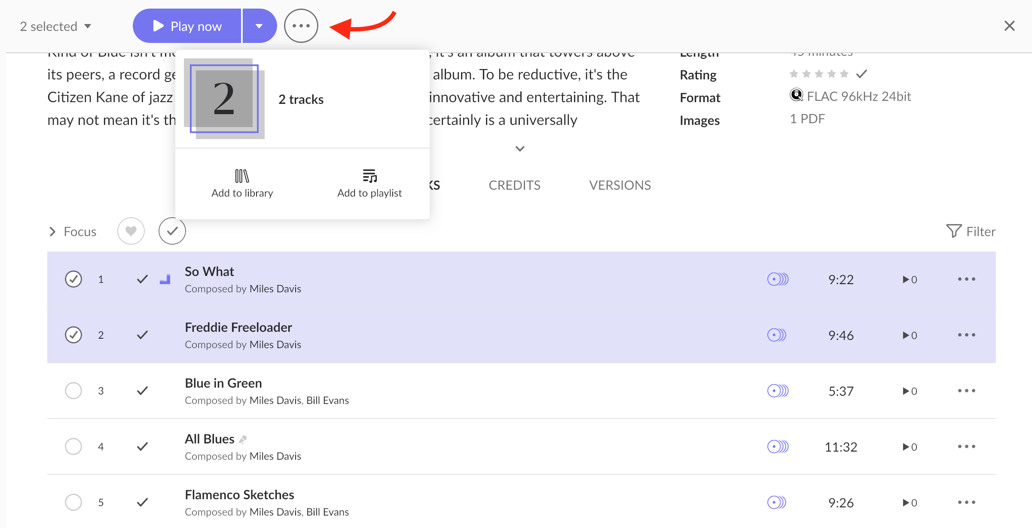This screenshot has width=1032, height=528.
Task: Click Add to playlist icon
Action: [369, 176]
